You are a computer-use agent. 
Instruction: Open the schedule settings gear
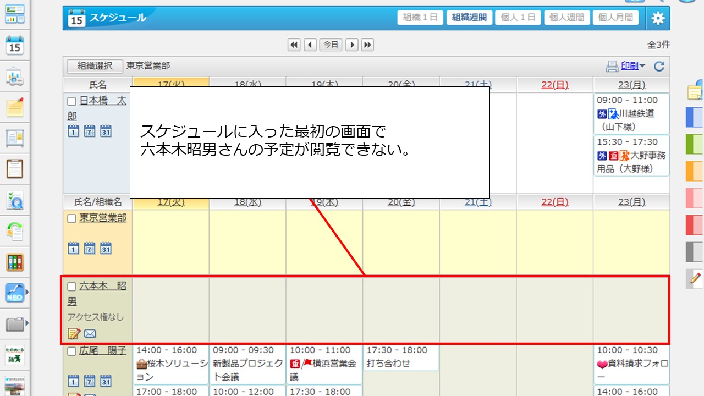pyautogui.click(x=658, y=18)
